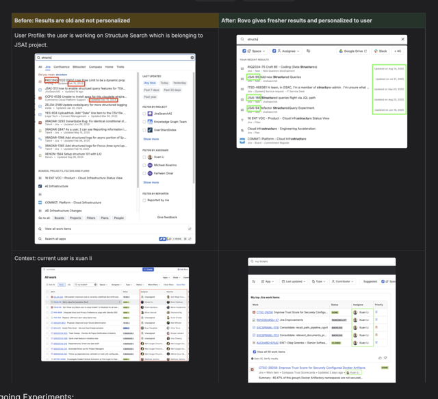Screen dimensions: 438x399
Task: Click 'View all work items'
Action: point(58,229)
